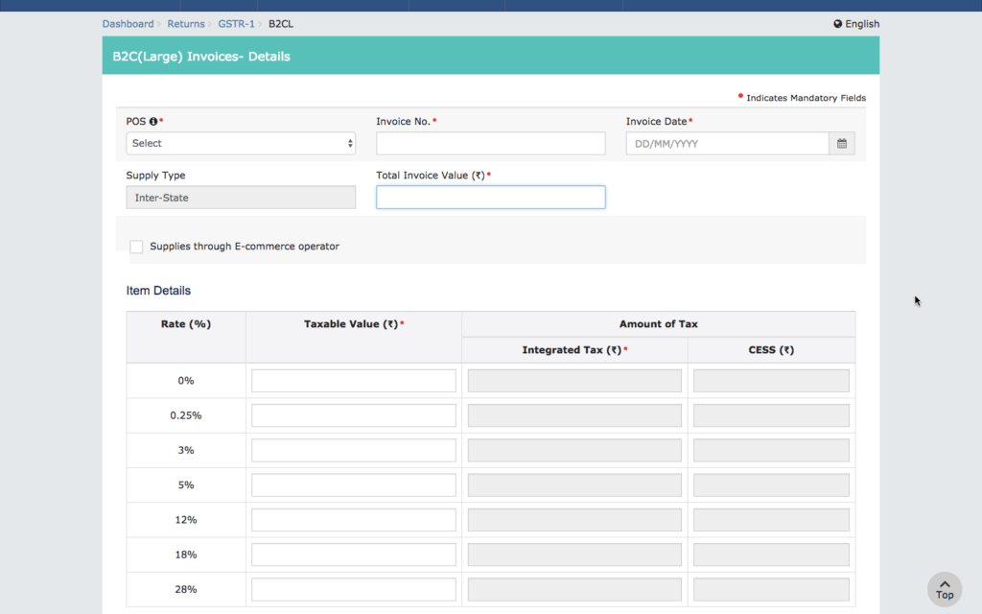This screenshot has width=982, height=614.
Task: Click the Taxable Value field for 12% rate
Action: click(353, 519)
